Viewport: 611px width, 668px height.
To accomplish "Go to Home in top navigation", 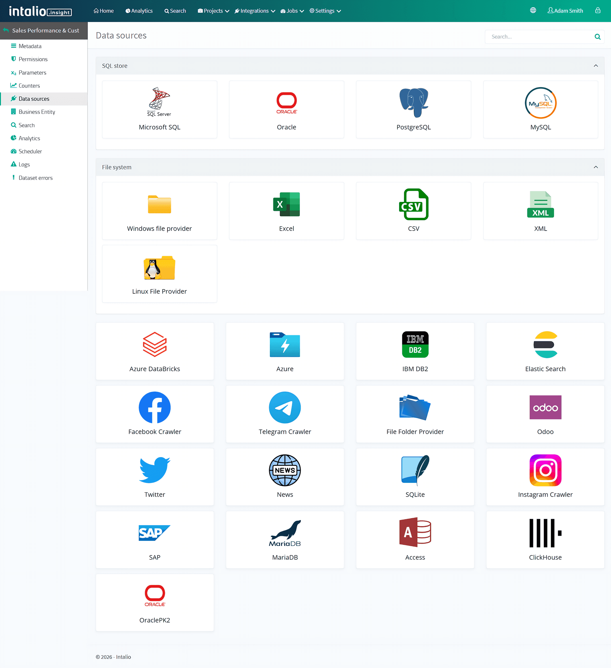I will [x=103, y=11].
